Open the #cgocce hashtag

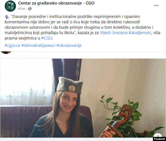pyautogui.click(x=13, y=45)
